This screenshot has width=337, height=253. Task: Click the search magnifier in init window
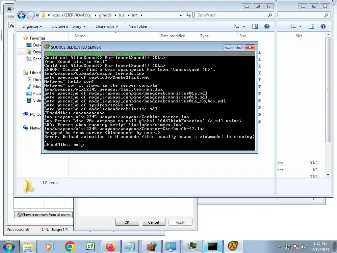(x=270, y=15)
